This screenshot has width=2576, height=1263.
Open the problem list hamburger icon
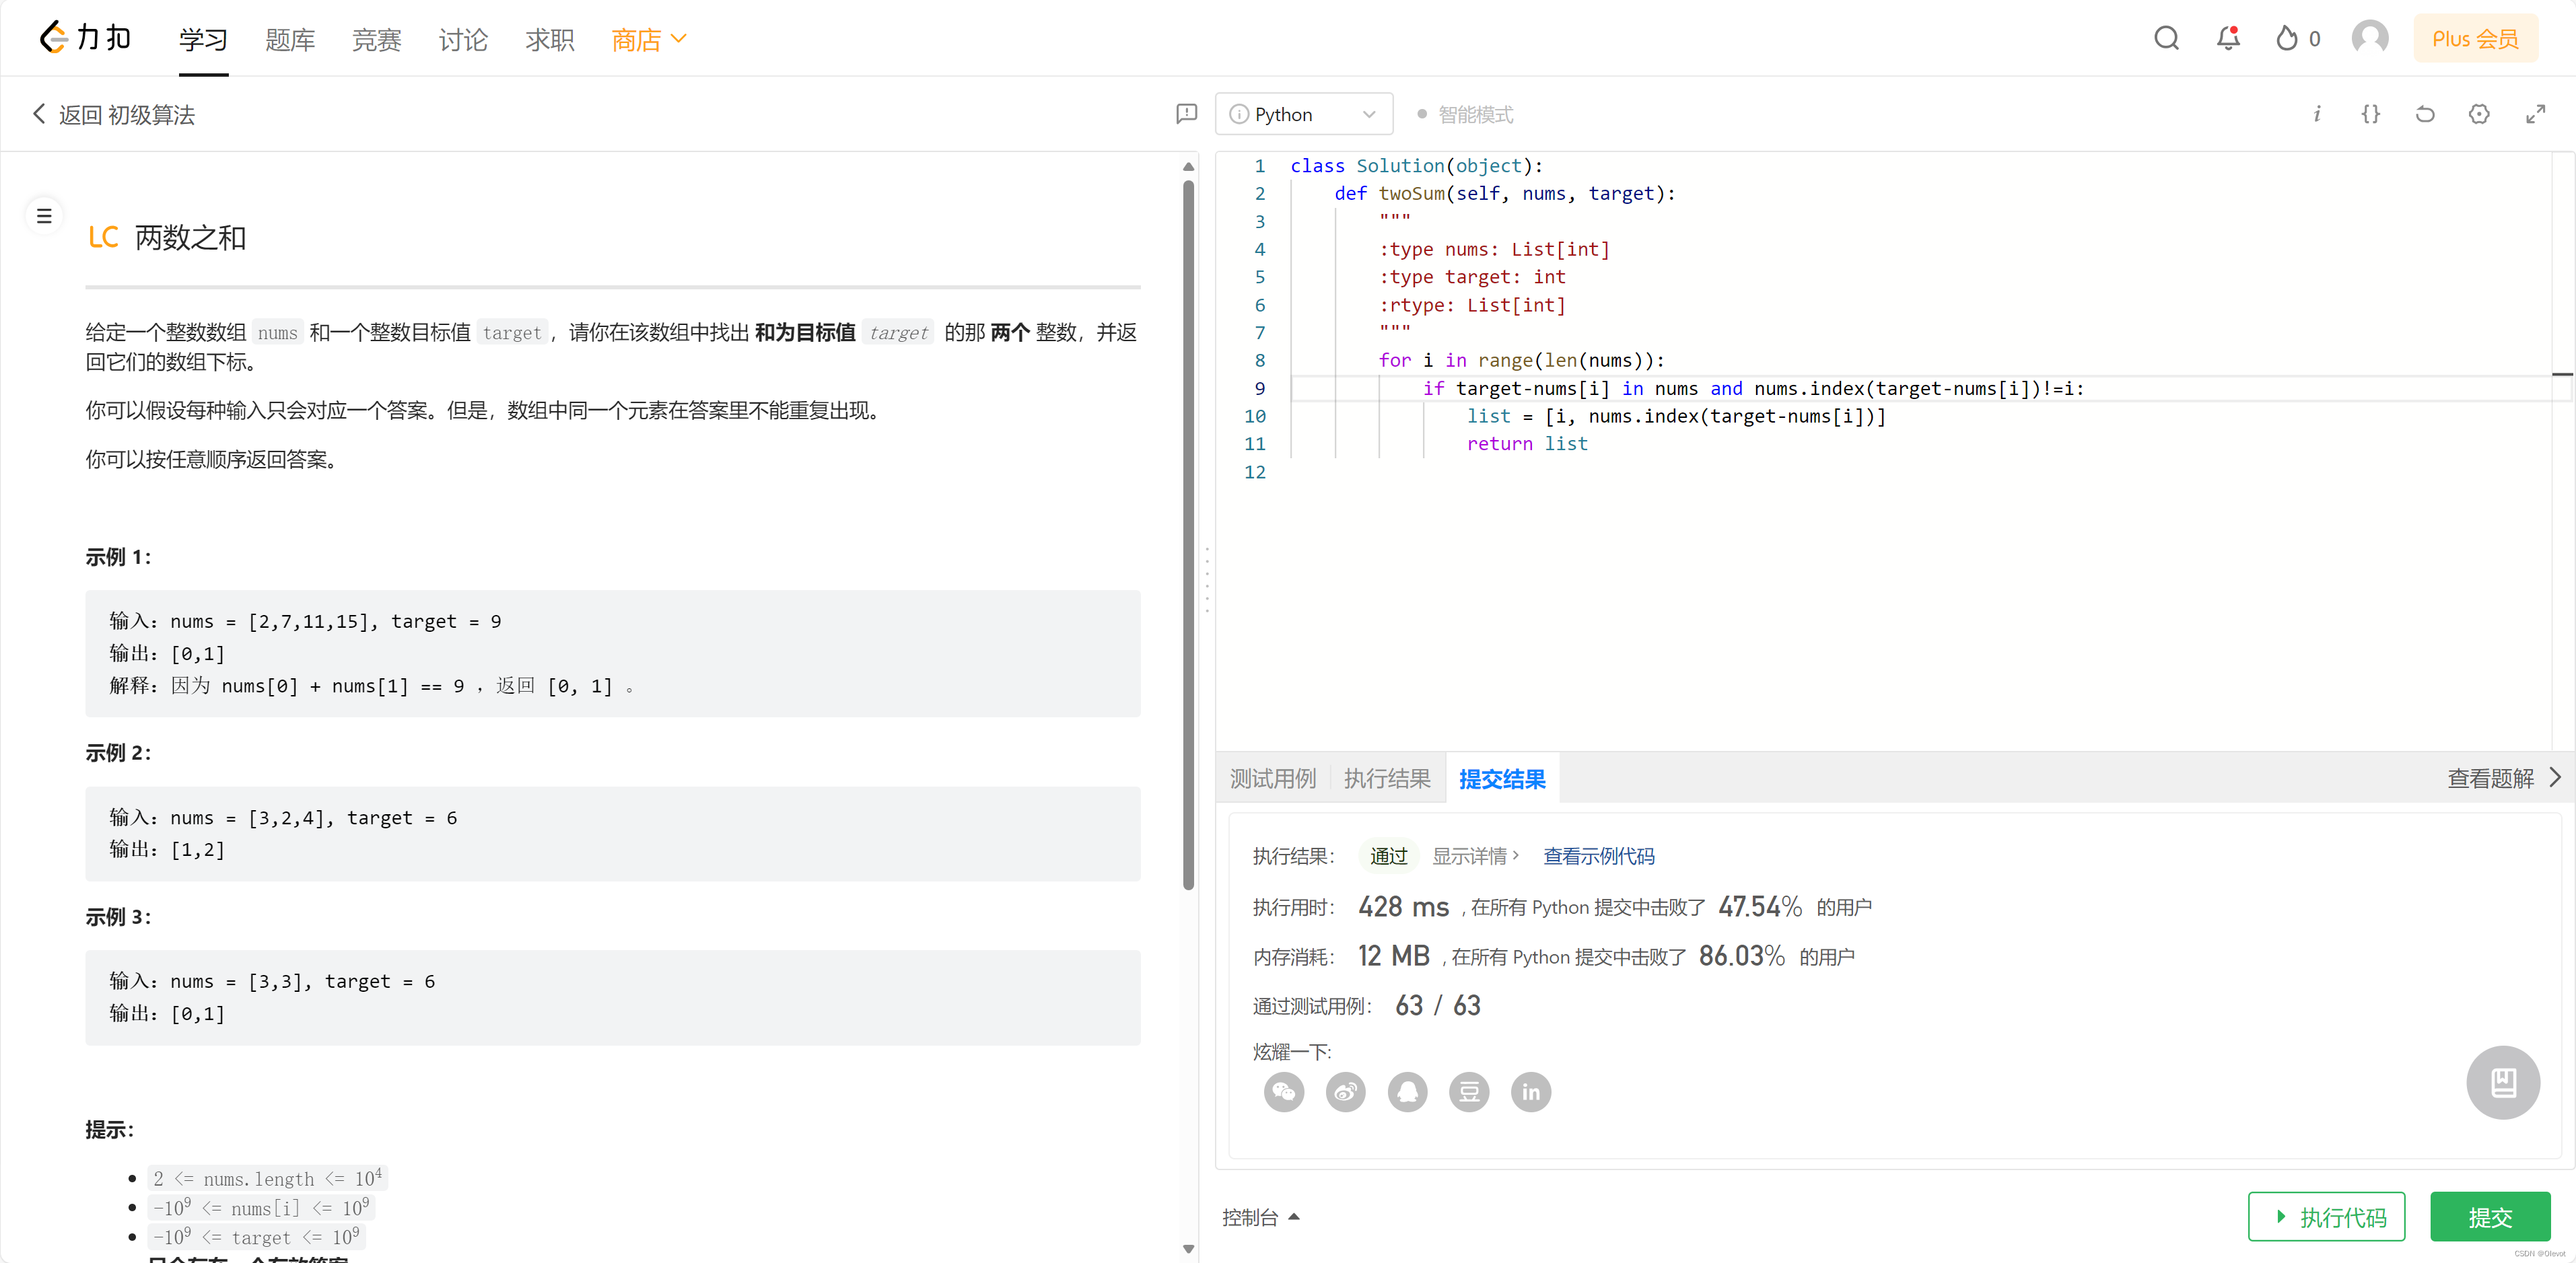[x=44, y=215]
